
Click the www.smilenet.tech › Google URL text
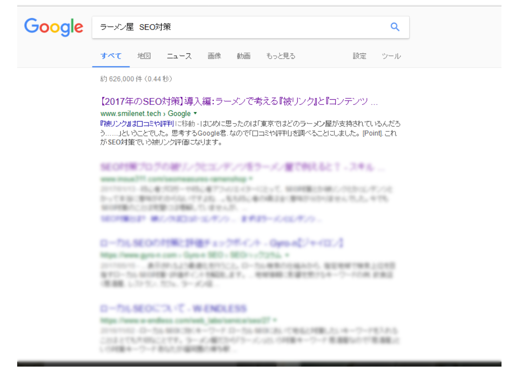(145, 114)
